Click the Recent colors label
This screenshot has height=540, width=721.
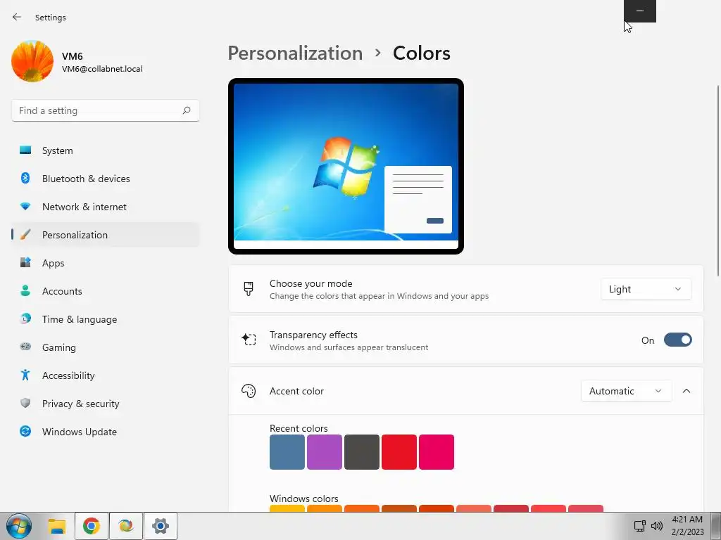299,428
